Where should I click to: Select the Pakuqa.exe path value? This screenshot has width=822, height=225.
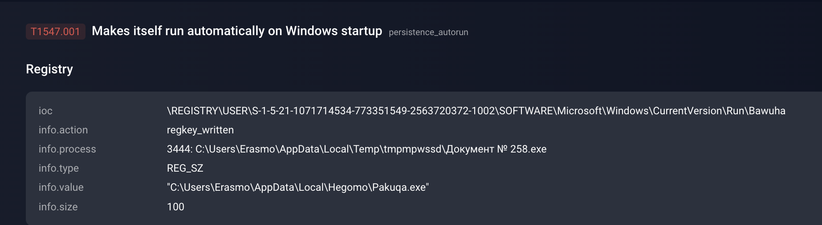(399, 187)
